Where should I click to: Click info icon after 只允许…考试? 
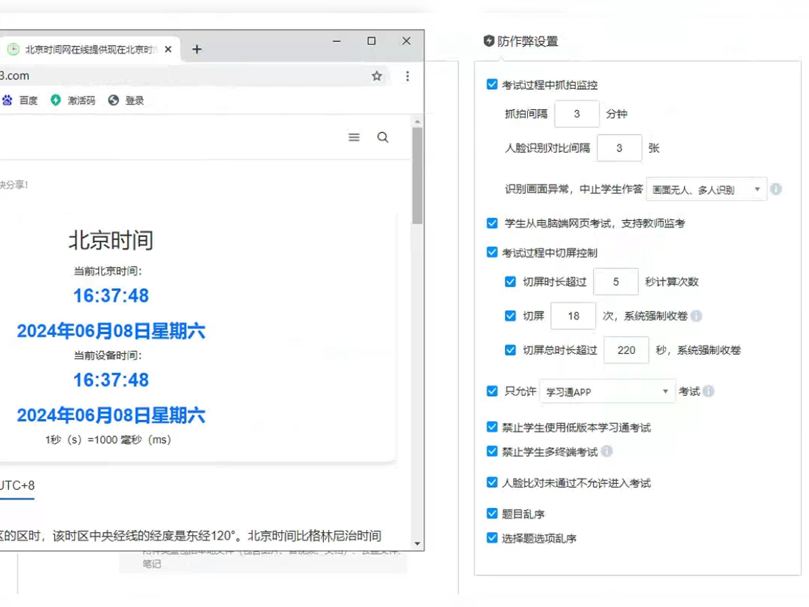coord(708,391)
